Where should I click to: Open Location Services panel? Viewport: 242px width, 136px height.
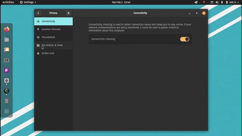coord(53,29)
